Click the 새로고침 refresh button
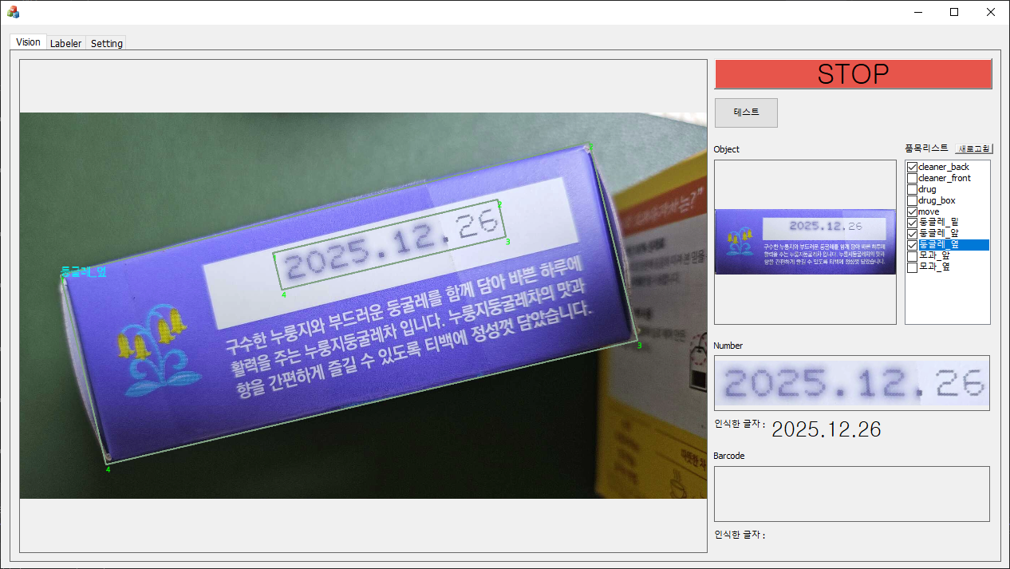Image resolution: width=1010 pixels, height=569 pixels. [974, 148]
